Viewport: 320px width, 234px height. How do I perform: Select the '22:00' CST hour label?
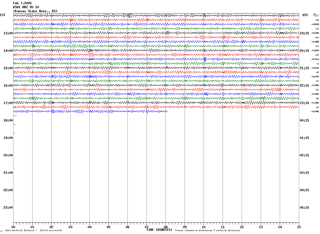coord(8,190)
